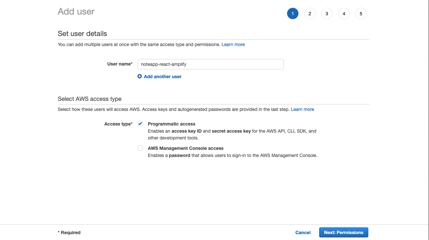
Task: Click step 2 circle in the wizard stepper
Action: point(309,13)
